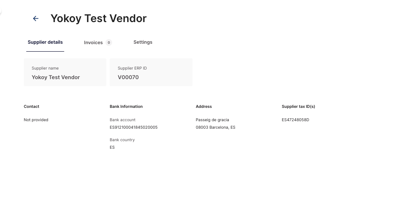This screenshot has width=411, height=212.
Task: Click the Contact section heading
Action: [31, 106]
